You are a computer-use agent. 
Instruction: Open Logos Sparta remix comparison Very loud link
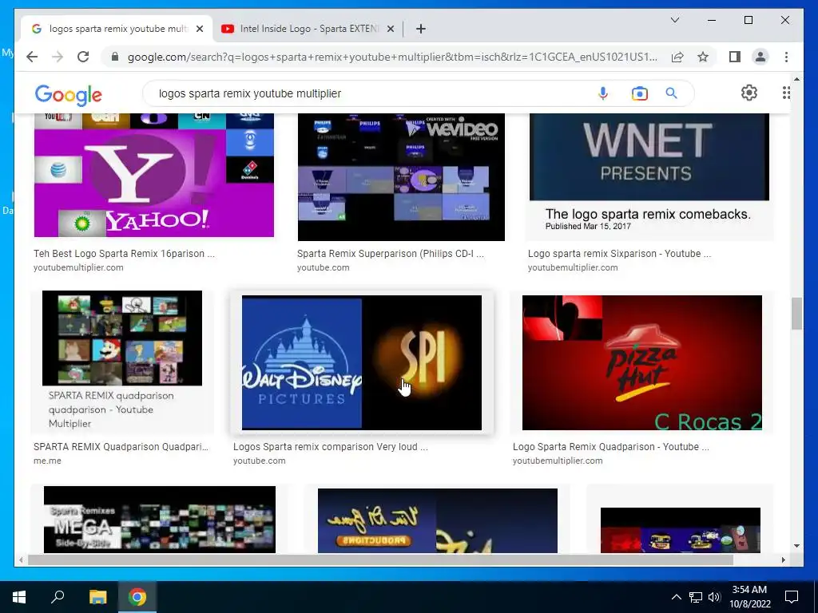point(330,447)
